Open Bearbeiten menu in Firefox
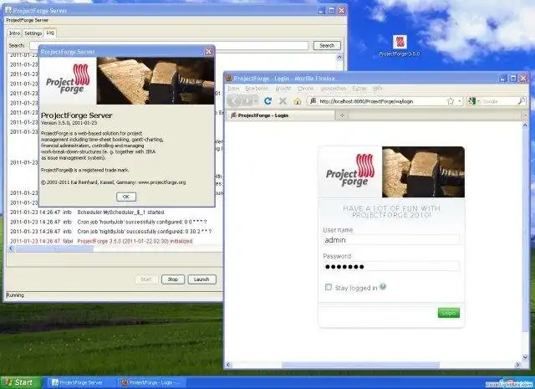535x389 pixels. click(257, 89)
